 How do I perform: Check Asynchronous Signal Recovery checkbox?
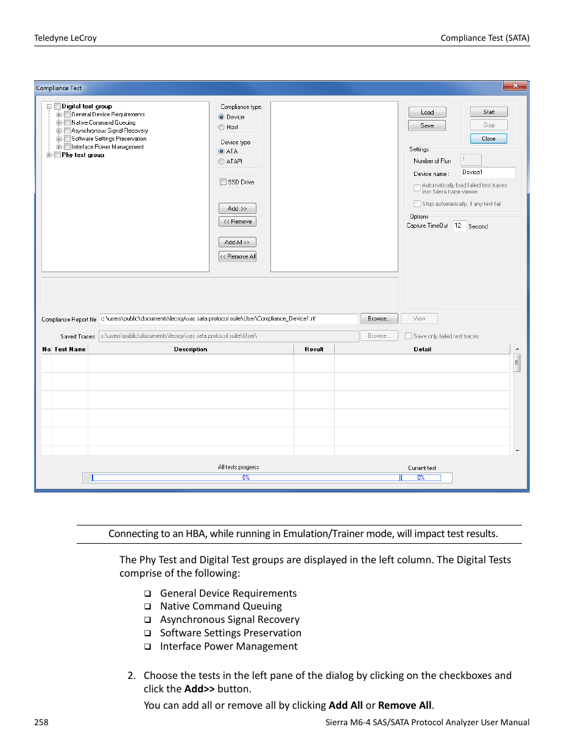click(x=67, y=131)
